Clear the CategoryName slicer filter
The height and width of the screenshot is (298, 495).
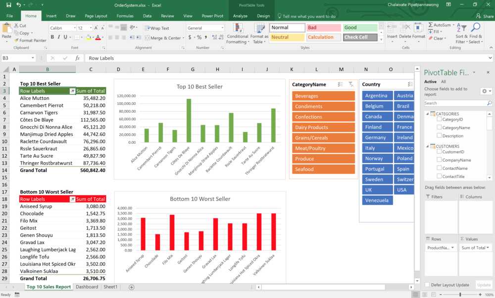click(352, 84)
